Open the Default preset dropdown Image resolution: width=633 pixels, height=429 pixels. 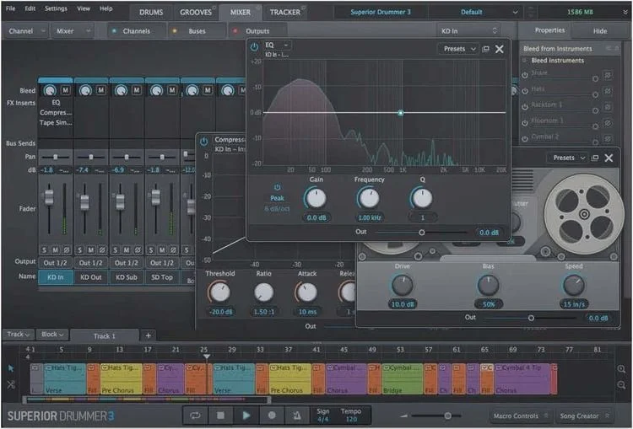click(x=474, y=12)
